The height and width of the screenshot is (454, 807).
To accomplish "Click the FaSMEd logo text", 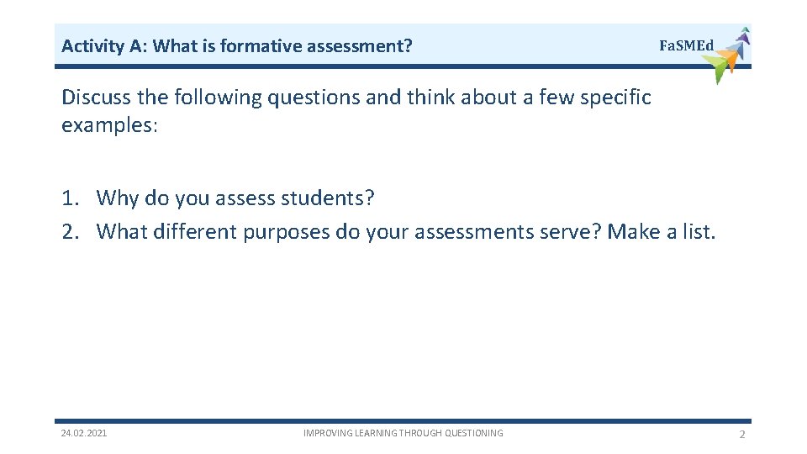I will click(x=686, y=45).
